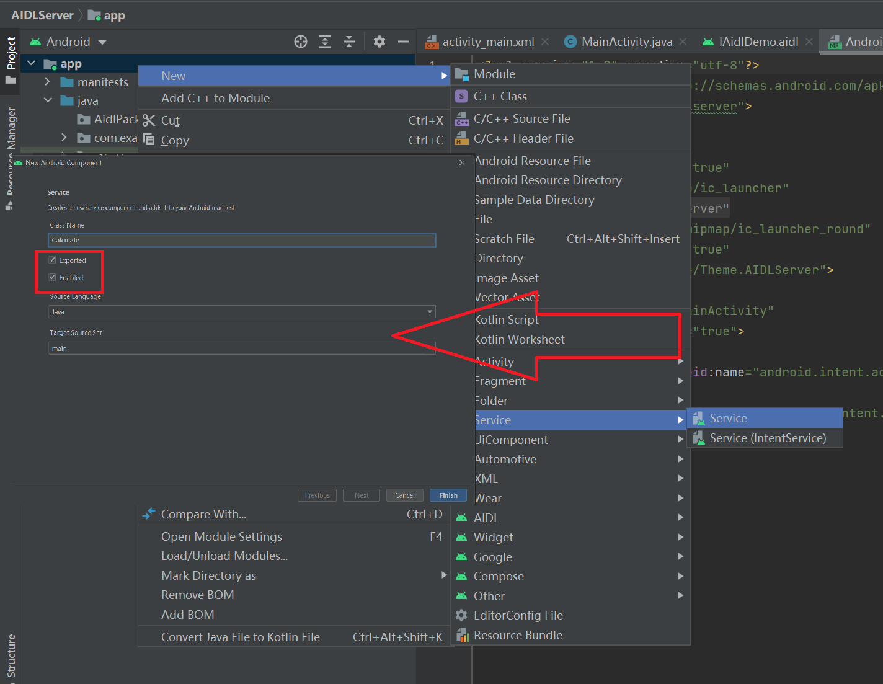883x684 pixels.
Task: Switch to the MainActivity.java tab
Action: 626,42
